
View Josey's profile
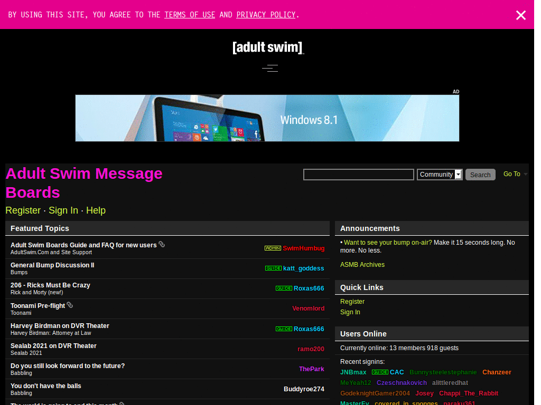pyautogui.click(x=424, y=393)
